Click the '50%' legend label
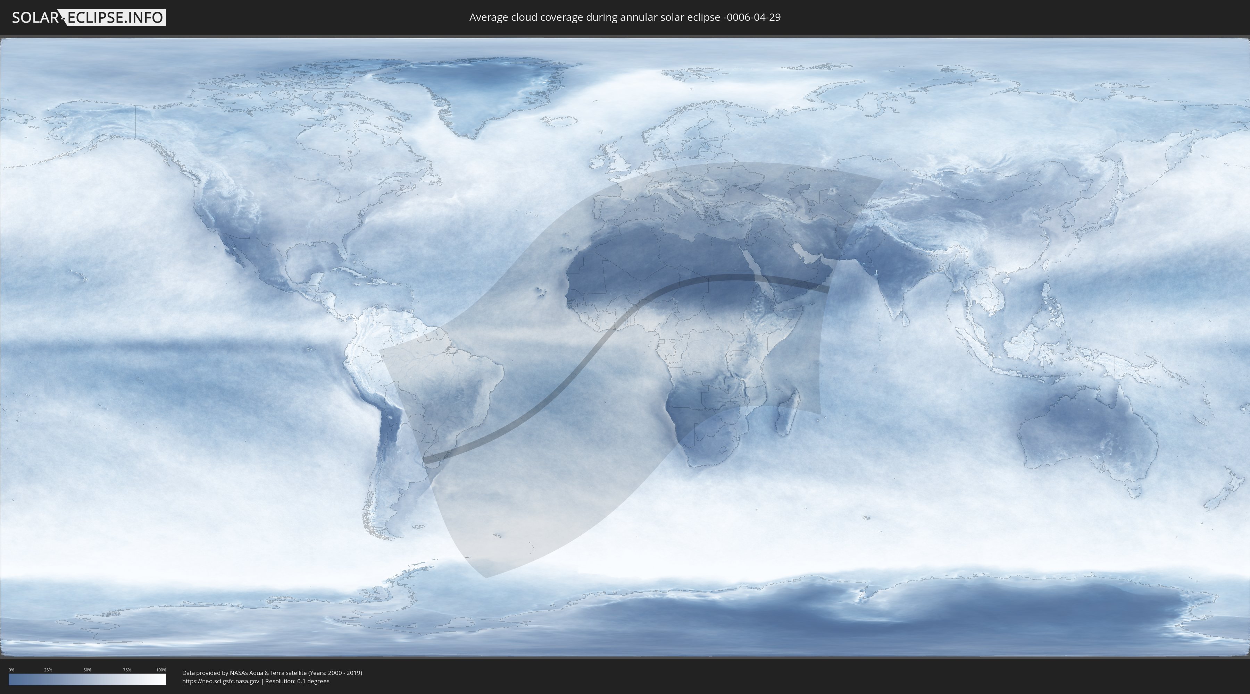Viewport: 1250px width, 694px height. tap(87, 670)
